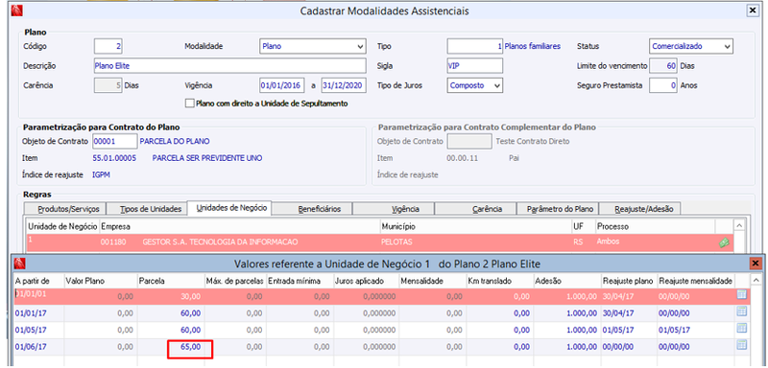Open table icon in 01/05/17 row
The image size is (768, 368).
point(741,329)
